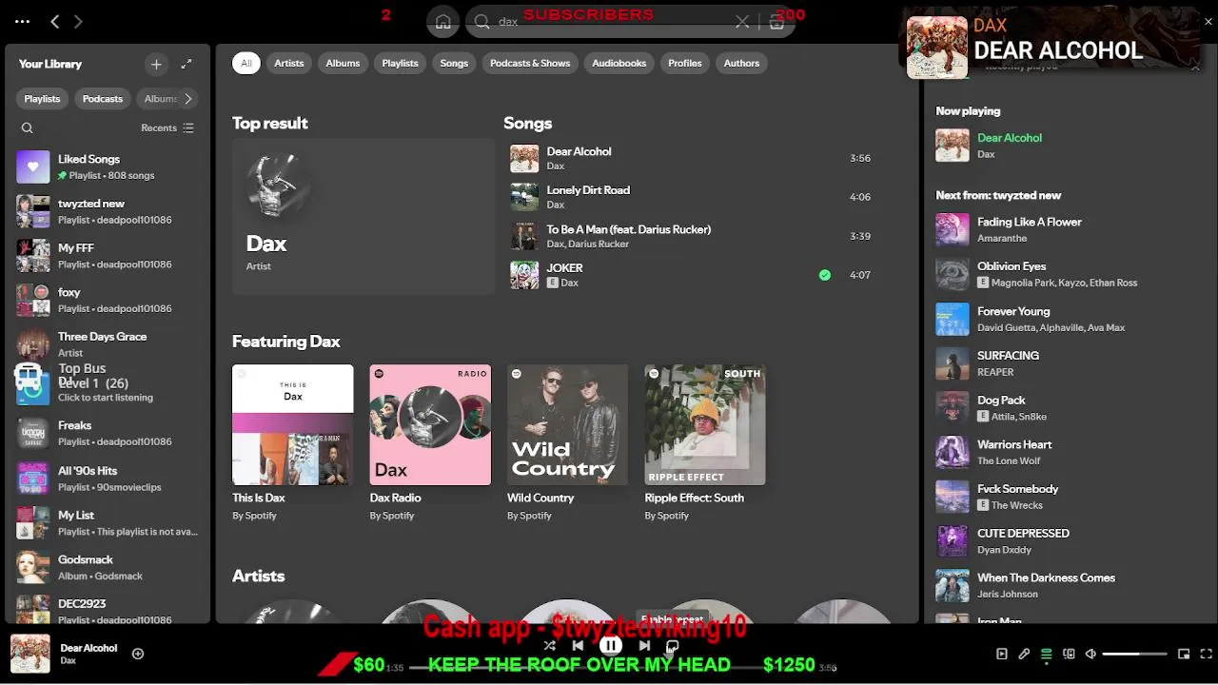Screen dimensions: 1218x685
Task: Open the Freaks playlist
Action: point(108,433)
